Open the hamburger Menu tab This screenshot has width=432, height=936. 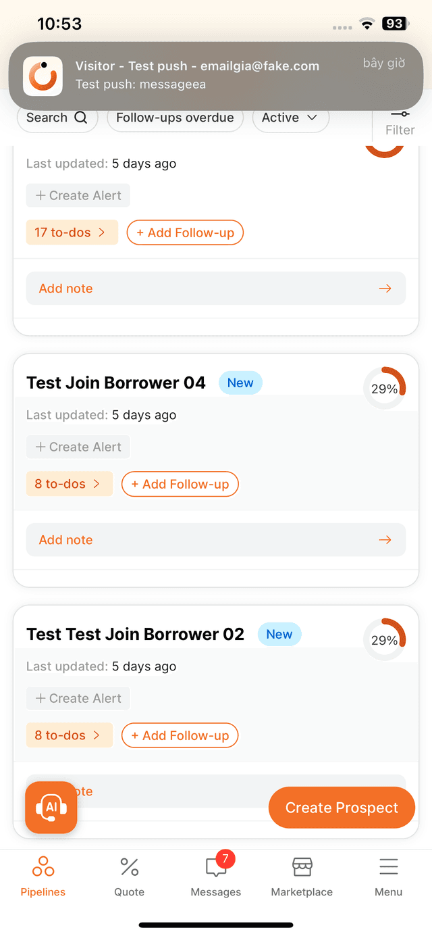[x=388, y=867]
